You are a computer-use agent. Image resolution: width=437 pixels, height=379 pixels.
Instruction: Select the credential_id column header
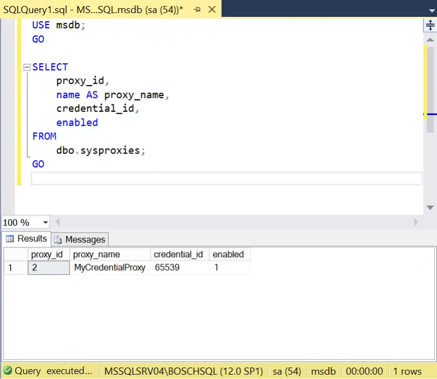tap(180, 254)
